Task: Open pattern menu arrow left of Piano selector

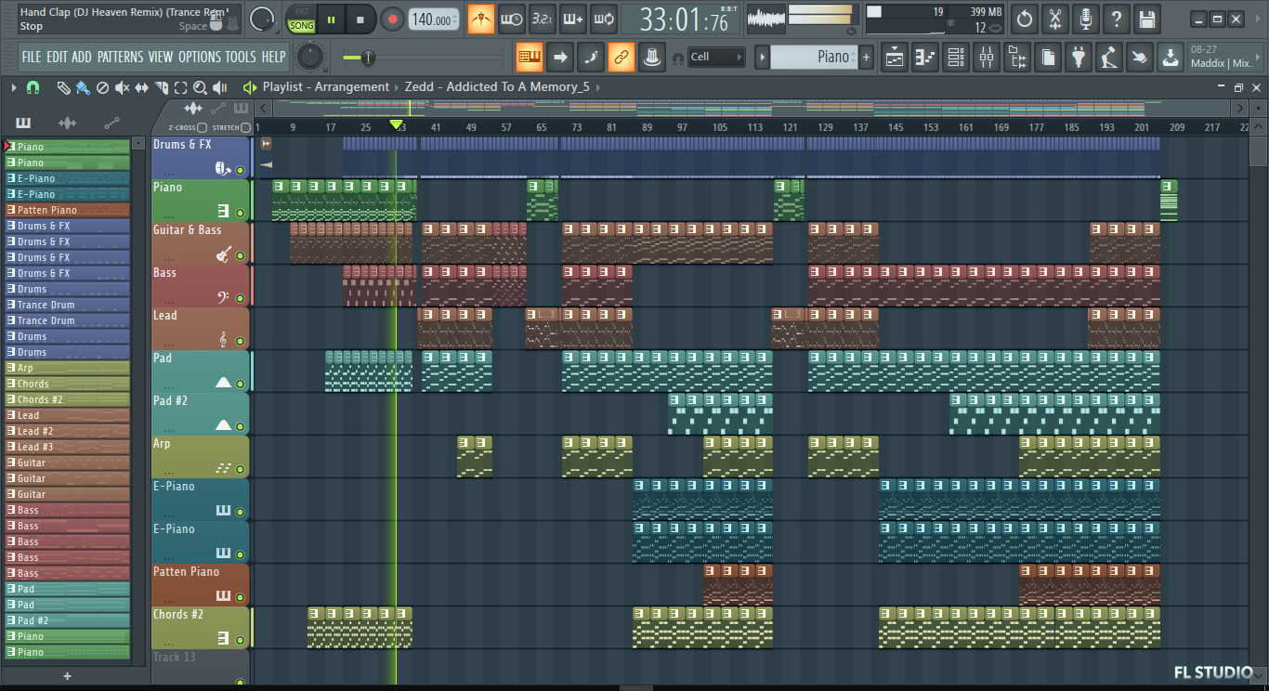Action: [x=762, y=57]
